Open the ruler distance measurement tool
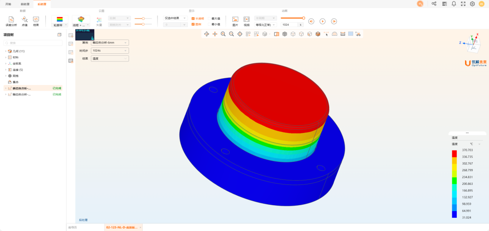This screenshot has height=231, width=489. pos(343,34)
